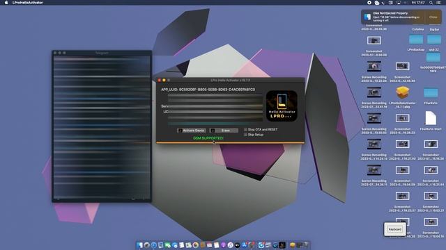Open Launchpad from the Dock

pyautogui.click(x=146, y=245)
